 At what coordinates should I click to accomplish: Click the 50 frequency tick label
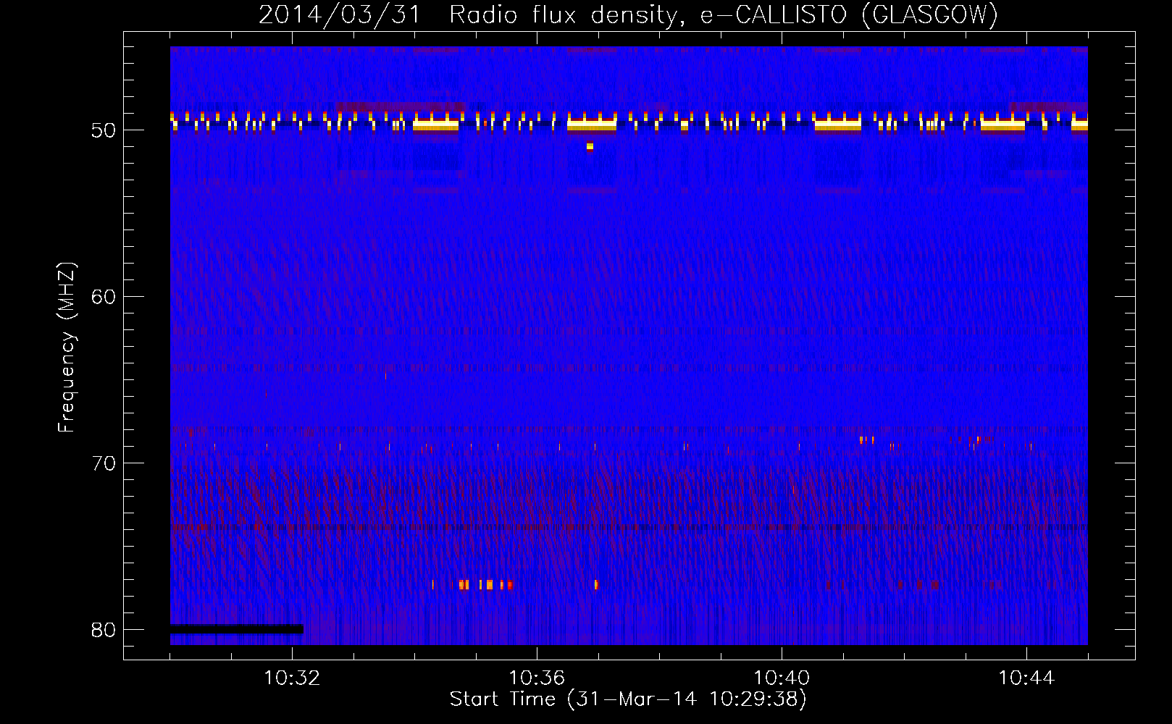point(104,130)
